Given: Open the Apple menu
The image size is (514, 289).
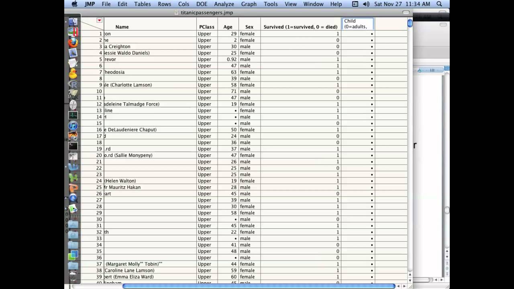Looking at the screenshot, I should 74,4.
